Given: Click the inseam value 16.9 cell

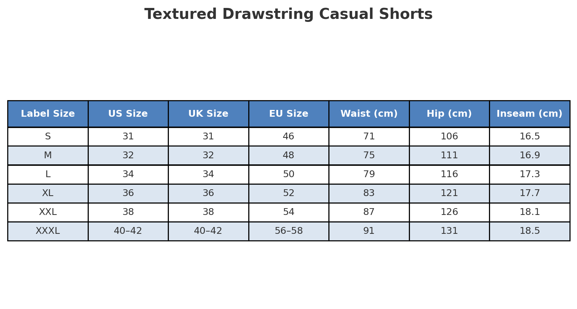Looking at the screenshot, I should coord(529,156).
